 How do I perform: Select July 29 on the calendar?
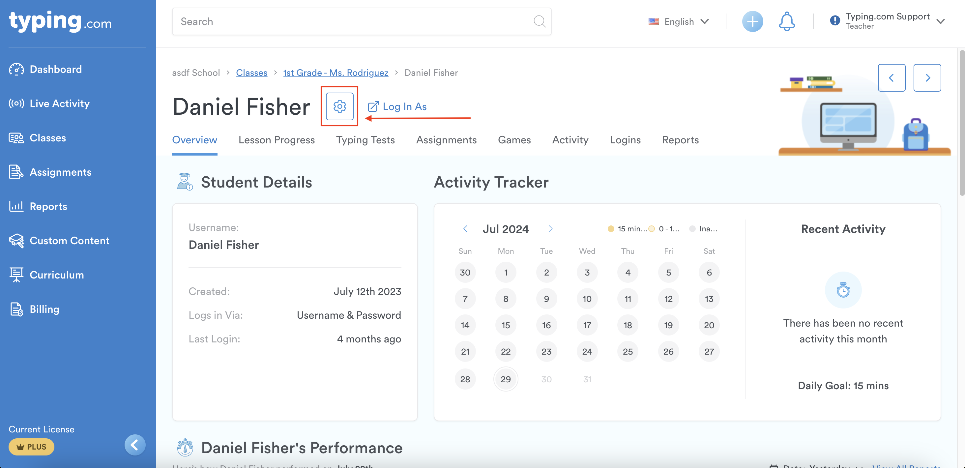click(505, 379)
